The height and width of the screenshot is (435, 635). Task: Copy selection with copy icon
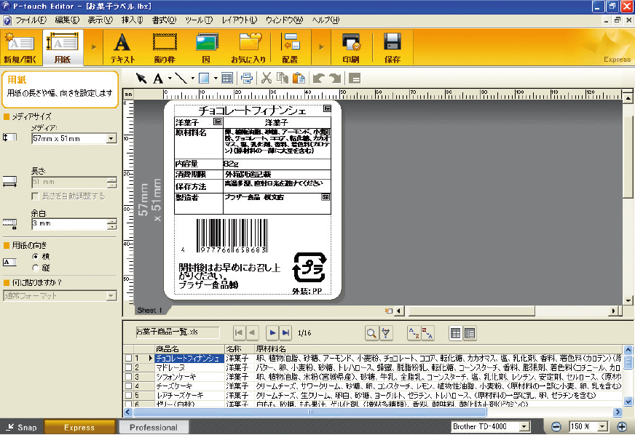[283, 78]
